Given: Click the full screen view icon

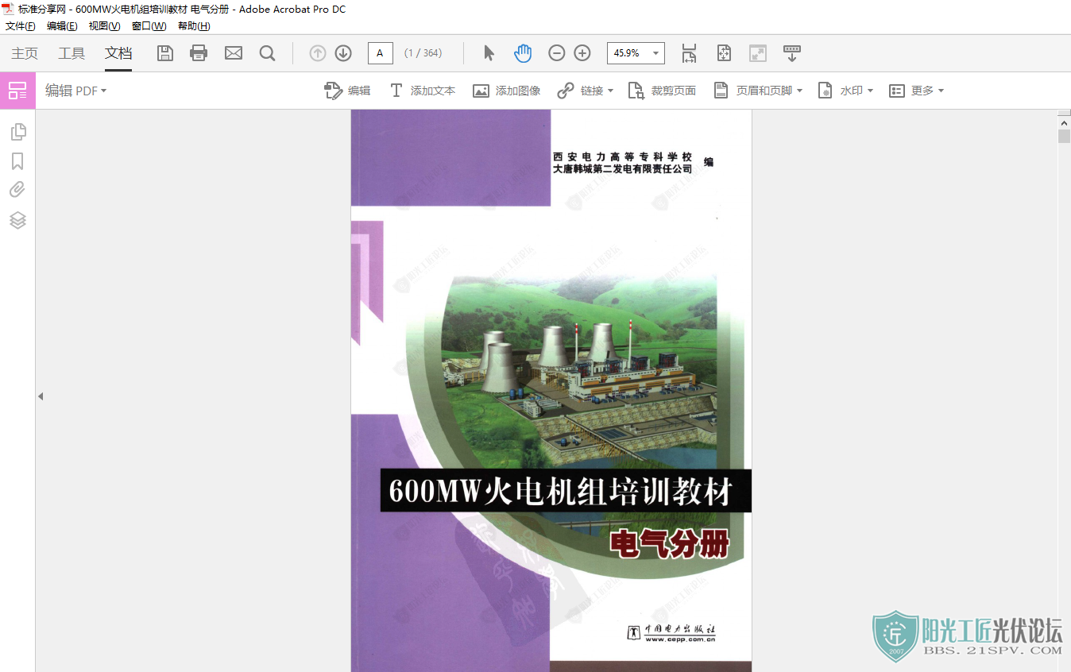Looking at the screenshot, I should tap(758, 53).
